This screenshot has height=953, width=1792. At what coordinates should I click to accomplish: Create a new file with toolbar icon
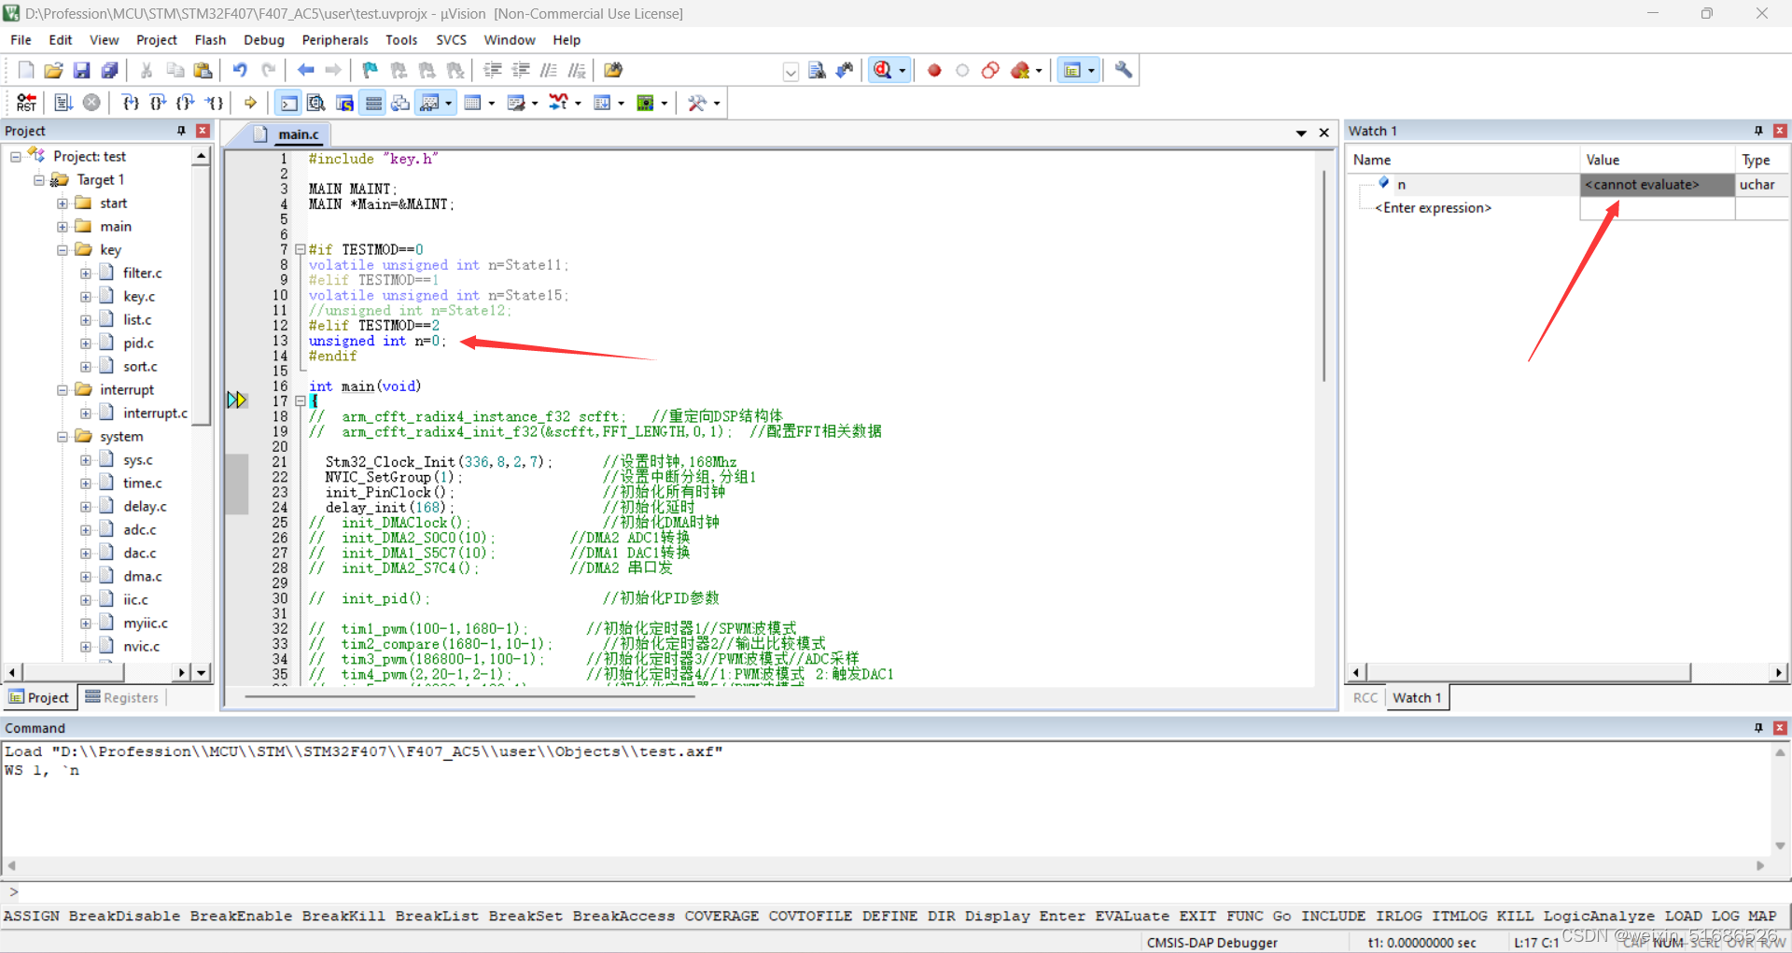coord(26,70)
